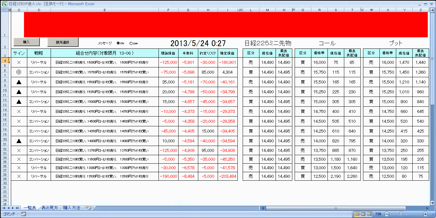
Task: Click the red banner area at top
Action: [226, 25]
